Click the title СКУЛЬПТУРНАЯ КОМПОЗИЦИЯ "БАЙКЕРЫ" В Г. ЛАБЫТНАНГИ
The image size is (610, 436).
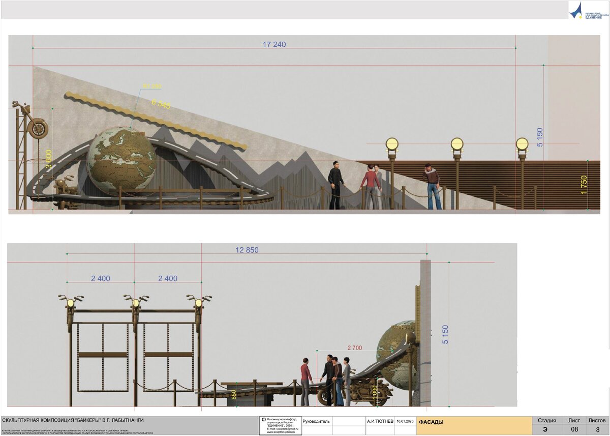tap(73, 420)
